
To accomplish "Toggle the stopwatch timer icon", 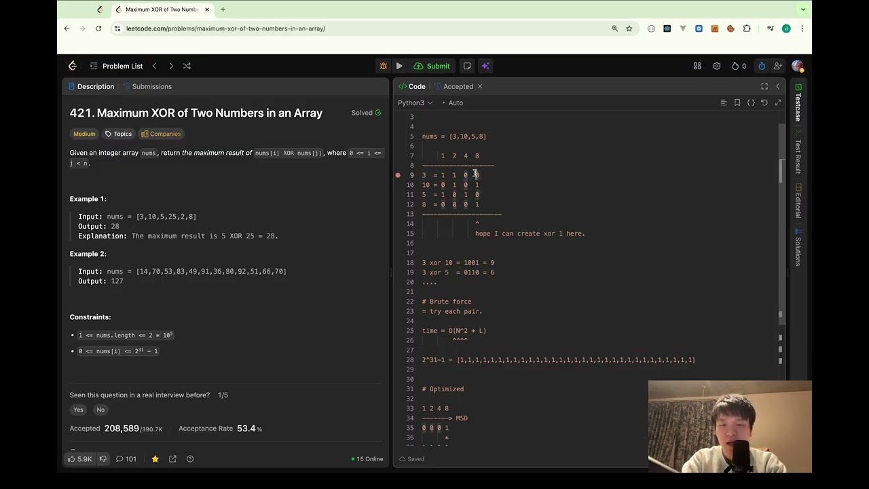I will click(x=762, y=66).
